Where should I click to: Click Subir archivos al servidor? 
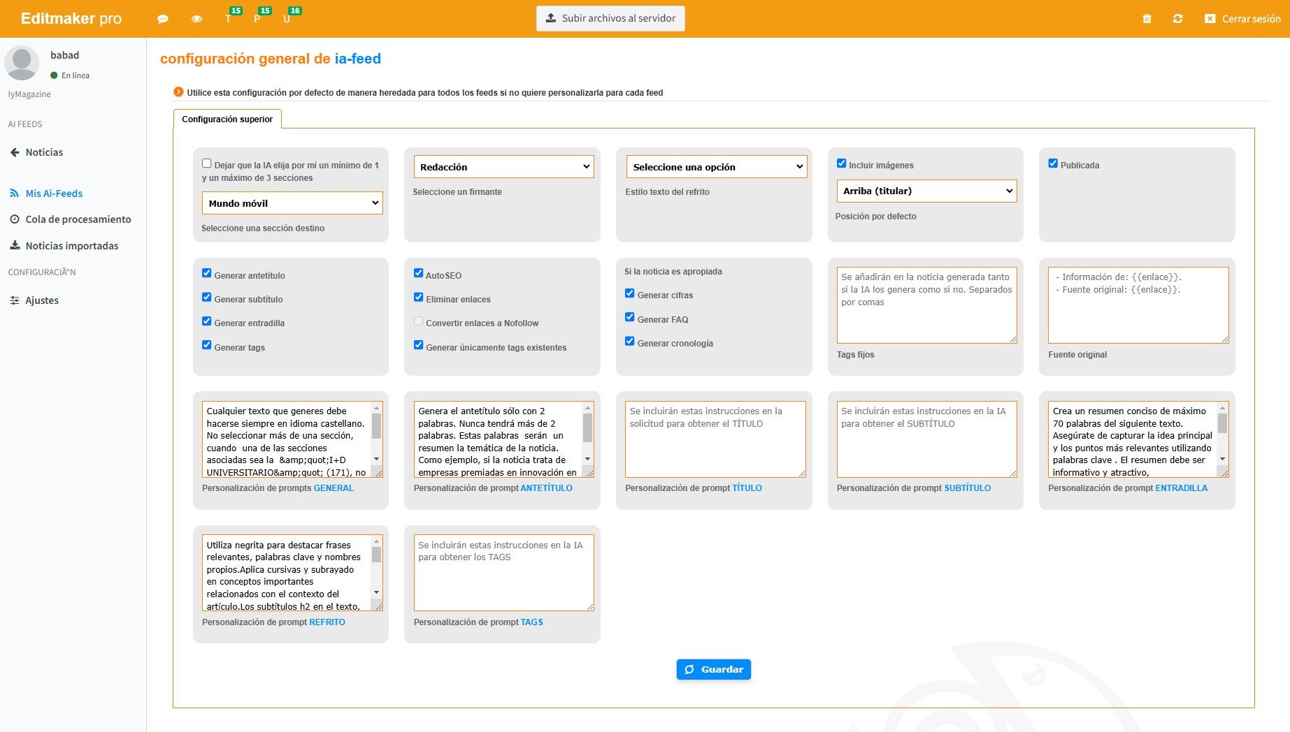click(609, 18)
